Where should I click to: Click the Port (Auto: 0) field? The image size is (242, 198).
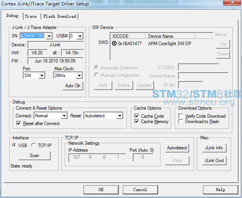point(143,157)
